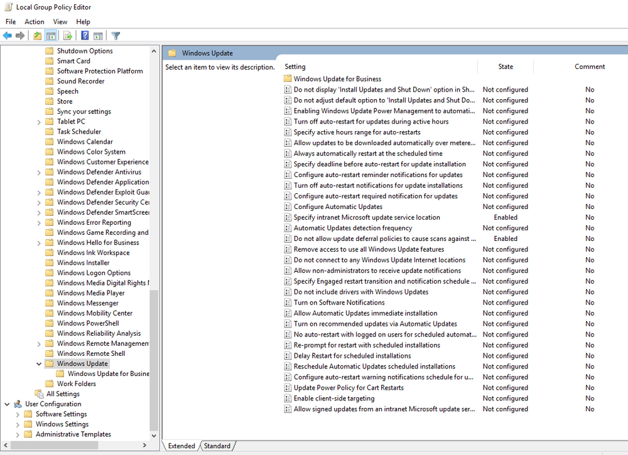Click the folder icon beside Work Folders

[49, 383]
